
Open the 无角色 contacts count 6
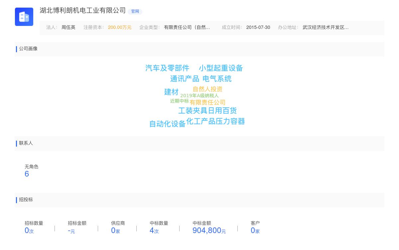(x=27, y=174)
